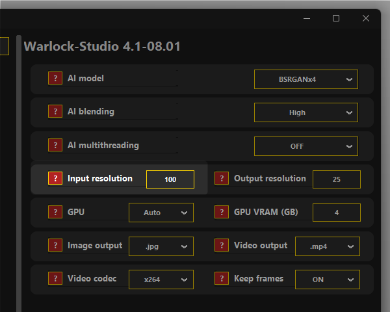Click the Input resolution value field
Screen dimensions: 390x312
170,179
